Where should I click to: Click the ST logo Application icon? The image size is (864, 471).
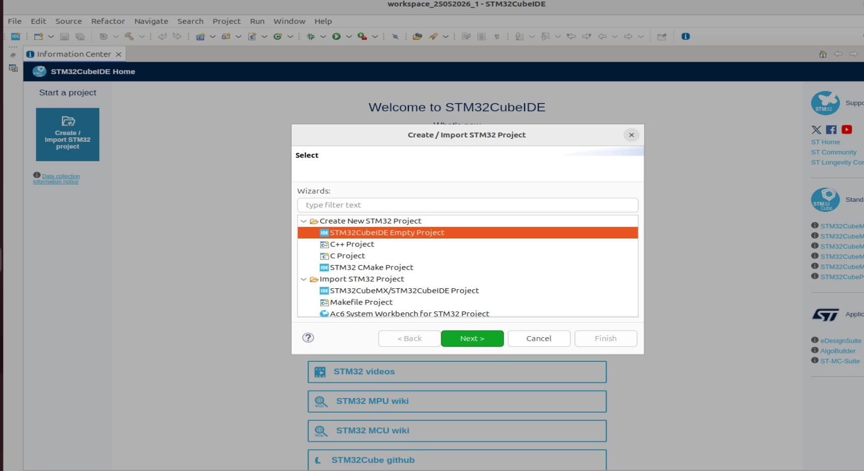click(x=825, y=315)
